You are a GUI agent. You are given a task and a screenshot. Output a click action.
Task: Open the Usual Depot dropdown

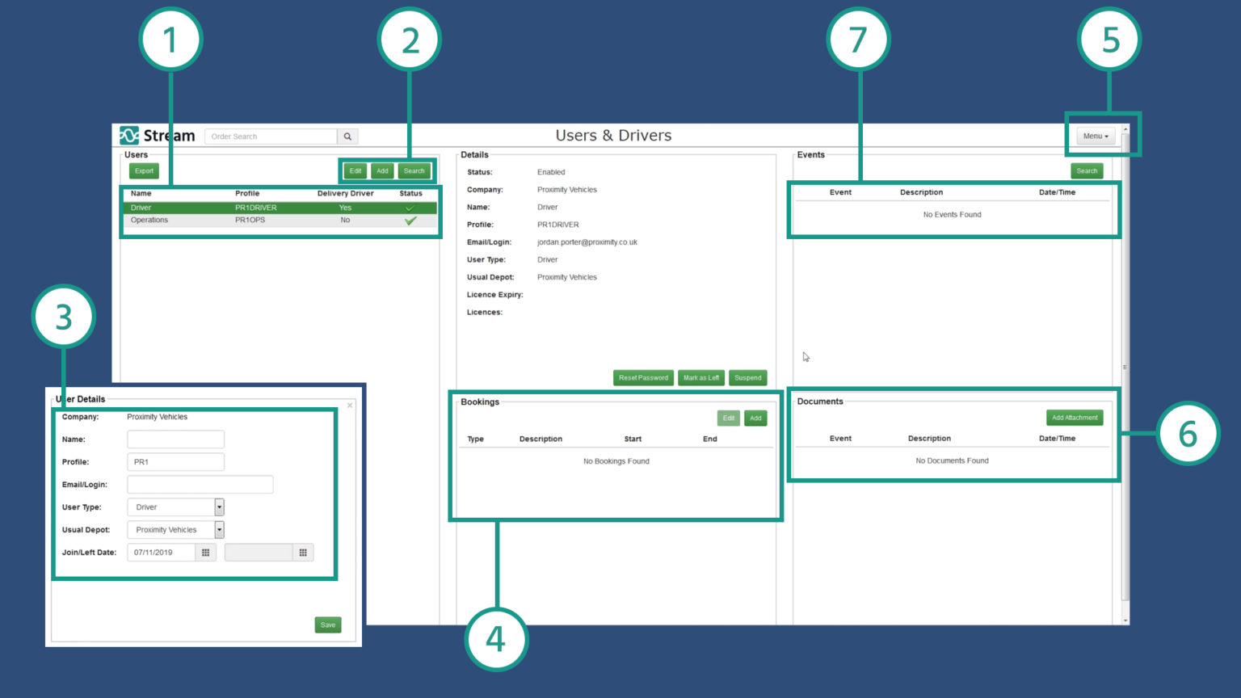[x=218, y=529]
